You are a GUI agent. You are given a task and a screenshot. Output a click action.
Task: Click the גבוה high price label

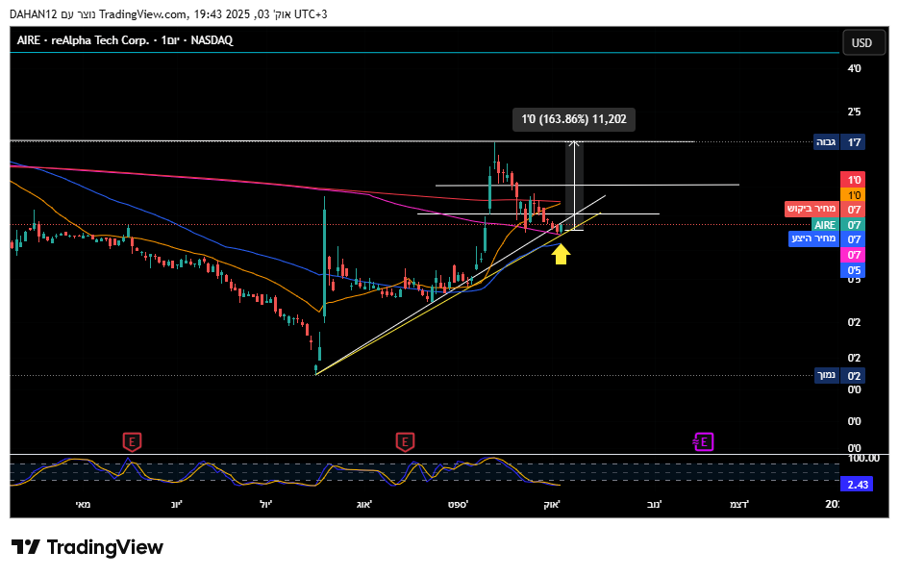(826, 142)
